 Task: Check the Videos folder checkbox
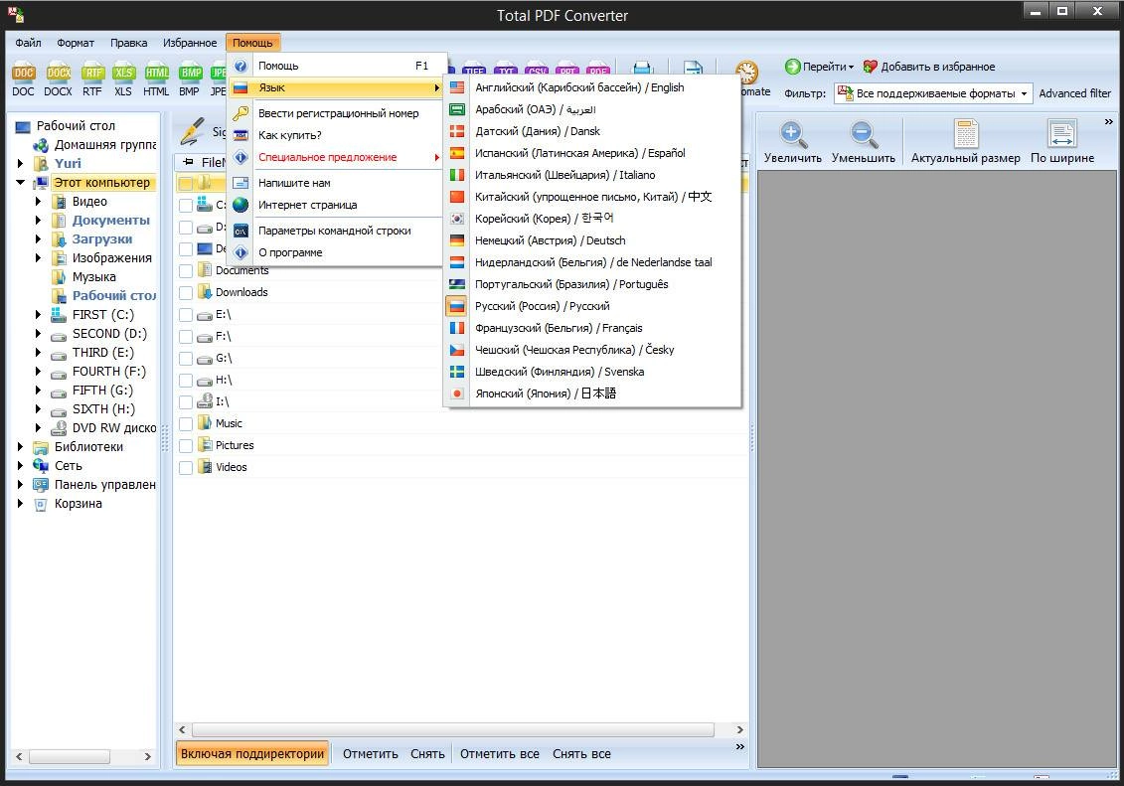pos(186,467)
